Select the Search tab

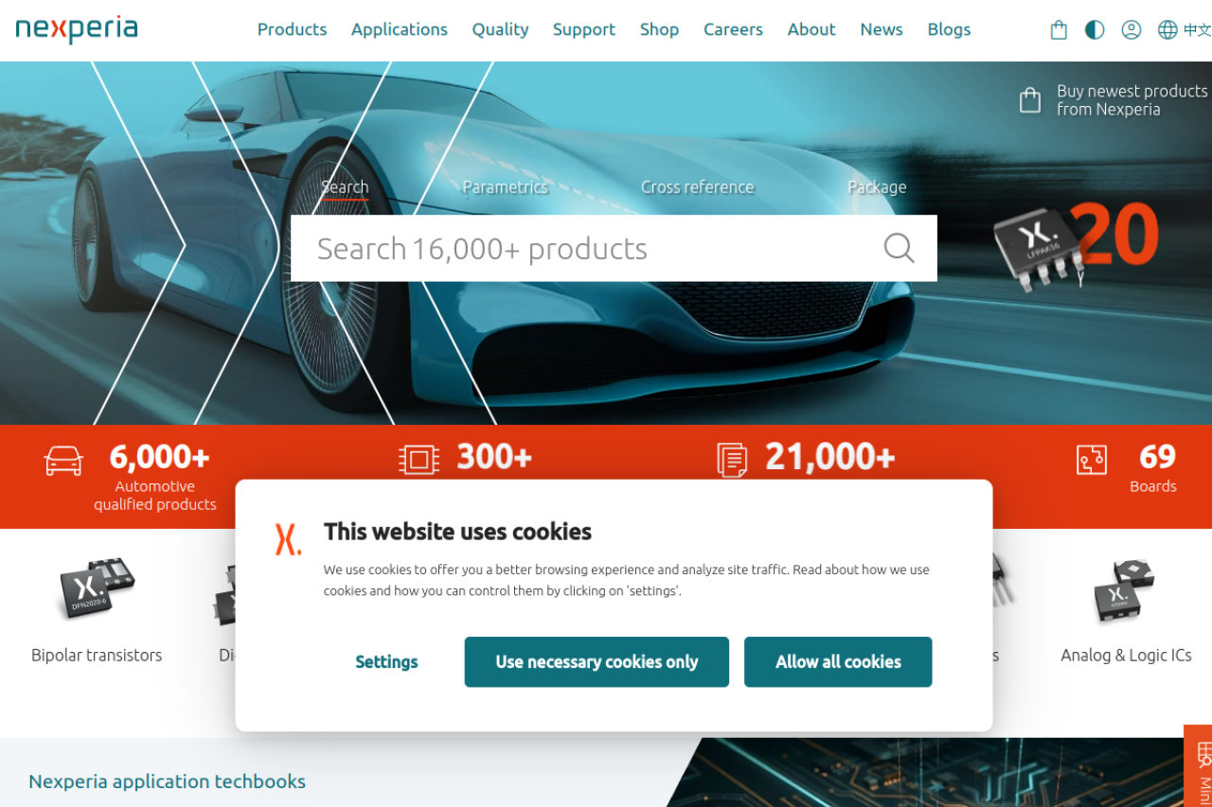[x=345, y=187]
